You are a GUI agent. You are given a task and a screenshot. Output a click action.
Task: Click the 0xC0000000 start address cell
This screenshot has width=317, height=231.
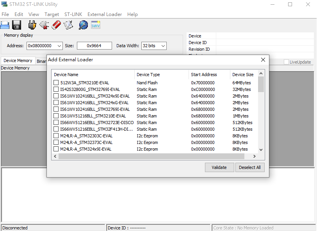click(203, 89)
